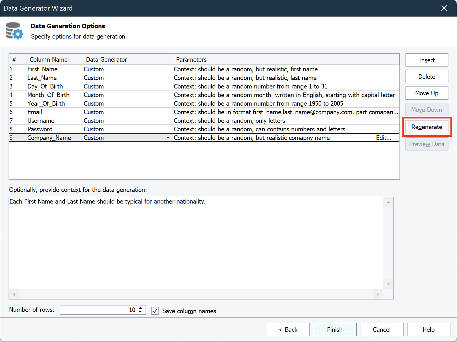Click the Number of rows input field
The image size is (457, 342).
point(97,310)
